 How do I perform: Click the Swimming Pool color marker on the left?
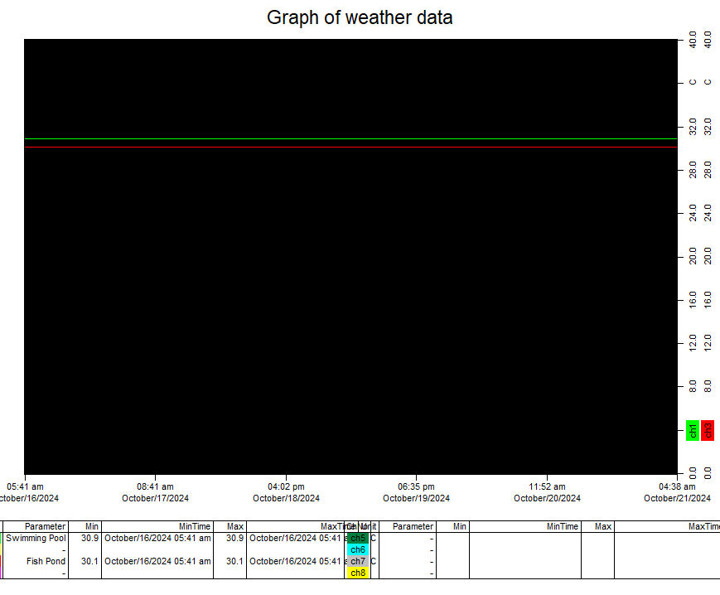(2, 538)
